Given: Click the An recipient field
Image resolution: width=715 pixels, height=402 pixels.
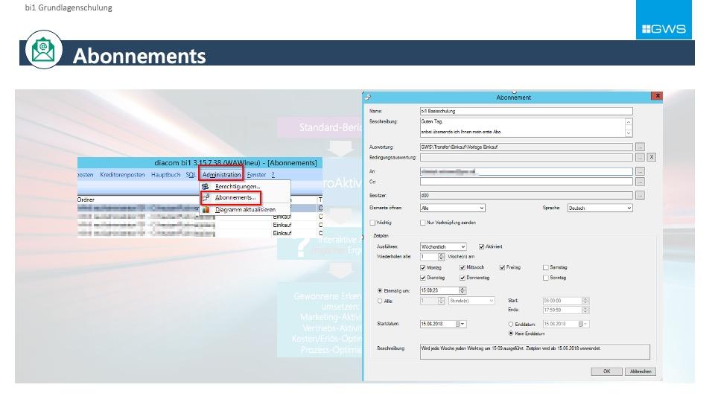Looking at the screenshot, I should point(527,171).
